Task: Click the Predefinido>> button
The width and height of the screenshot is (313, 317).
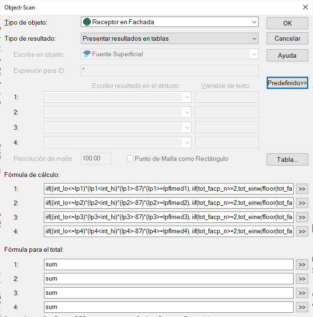Action: [x=287, y=83]
